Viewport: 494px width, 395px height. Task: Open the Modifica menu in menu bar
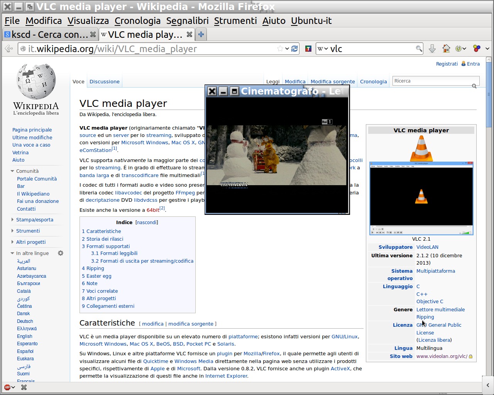(x=44, y=21)
